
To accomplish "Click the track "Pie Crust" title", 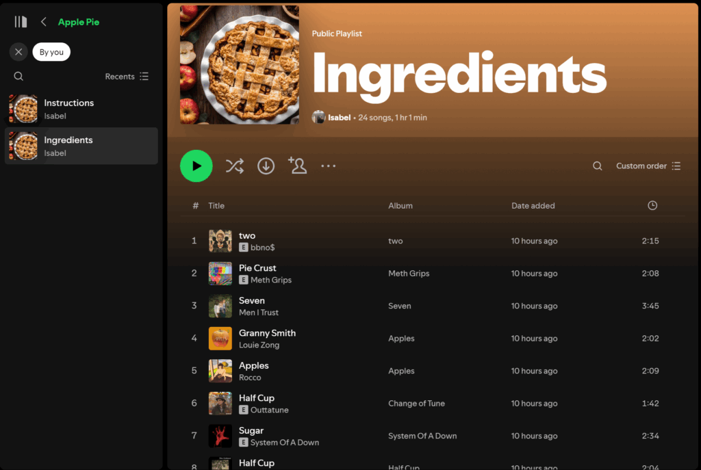I will pos(257,268).
